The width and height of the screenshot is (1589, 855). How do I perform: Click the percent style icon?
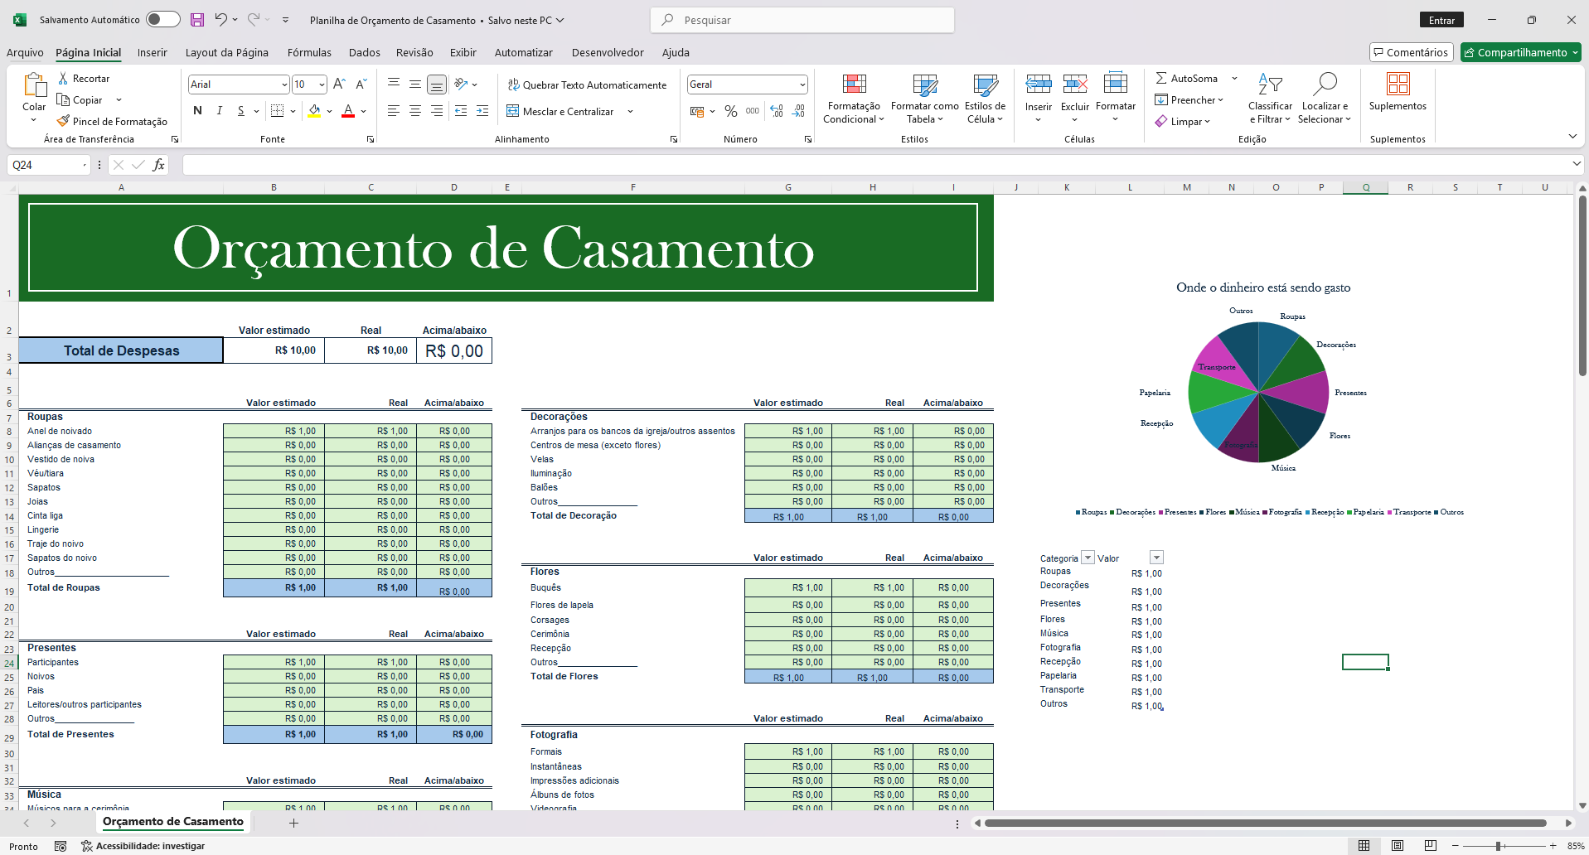click(731, 110)
